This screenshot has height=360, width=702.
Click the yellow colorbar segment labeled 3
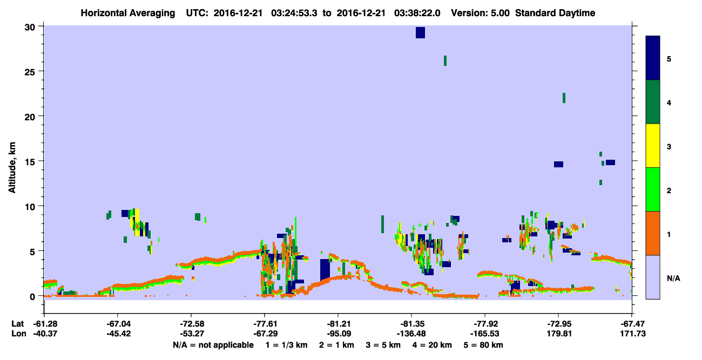tap(653, 146)
